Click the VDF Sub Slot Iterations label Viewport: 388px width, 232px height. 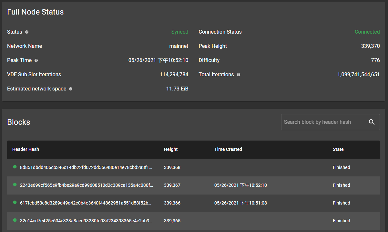tap(34, 75)
